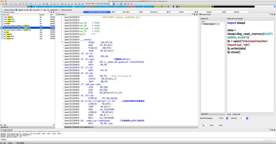
Task: Open the Exports tab
Action: point(236,12)
